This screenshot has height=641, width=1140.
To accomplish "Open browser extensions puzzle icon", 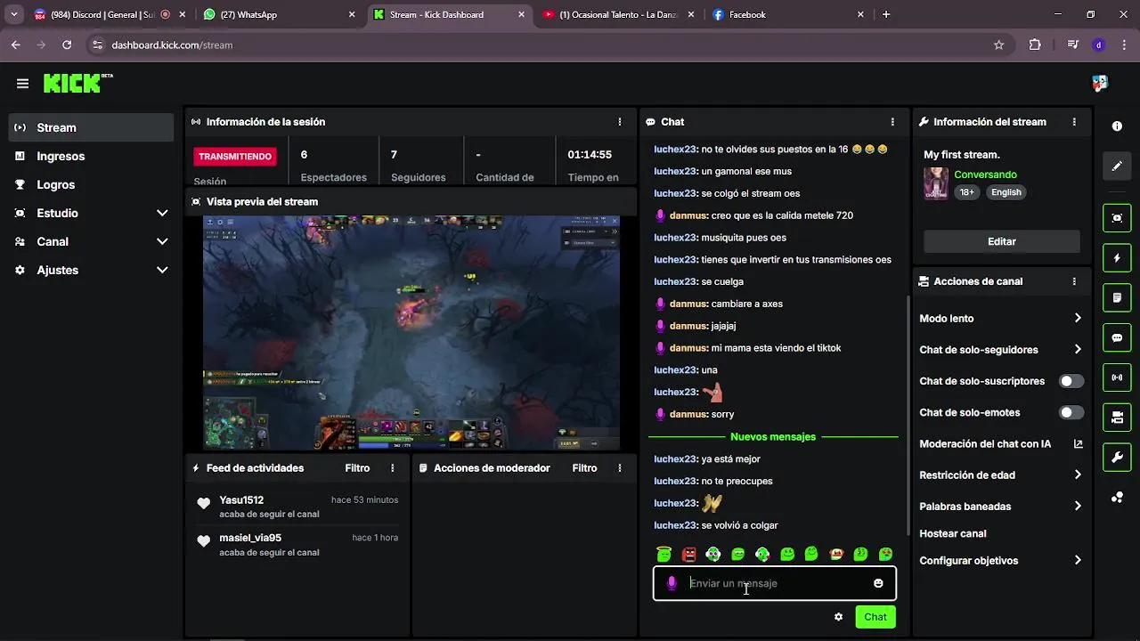I will (1035, 45).
